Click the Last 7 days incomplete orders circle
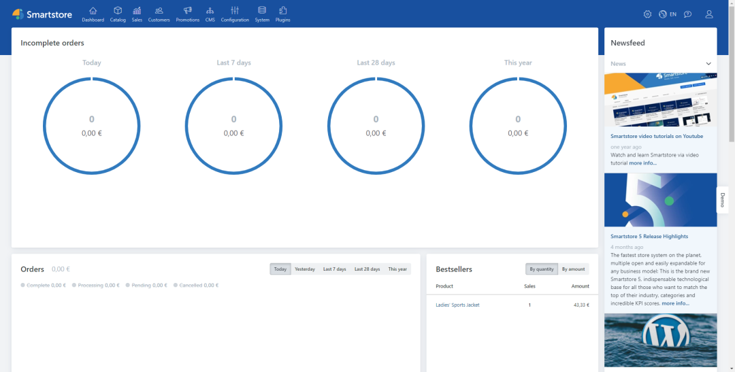 tap(234, 126)
